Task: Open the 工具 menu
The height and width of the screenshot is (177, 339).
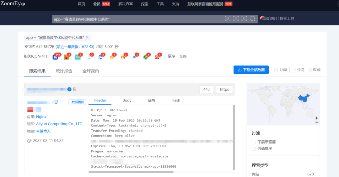Action: tap(160, 4)
